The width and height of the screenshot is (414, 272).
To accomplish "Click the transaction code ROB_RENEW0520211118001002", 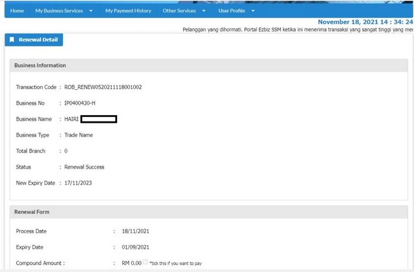I will point(103,87).
